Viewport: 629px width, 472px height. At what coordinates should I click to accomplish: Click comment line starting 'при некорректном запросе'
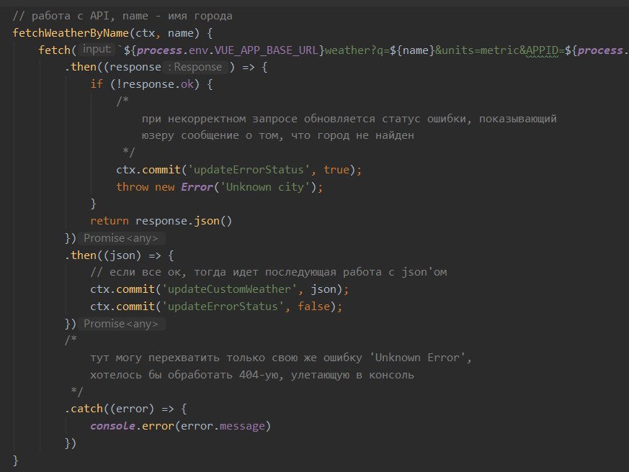tap(349, 119)
